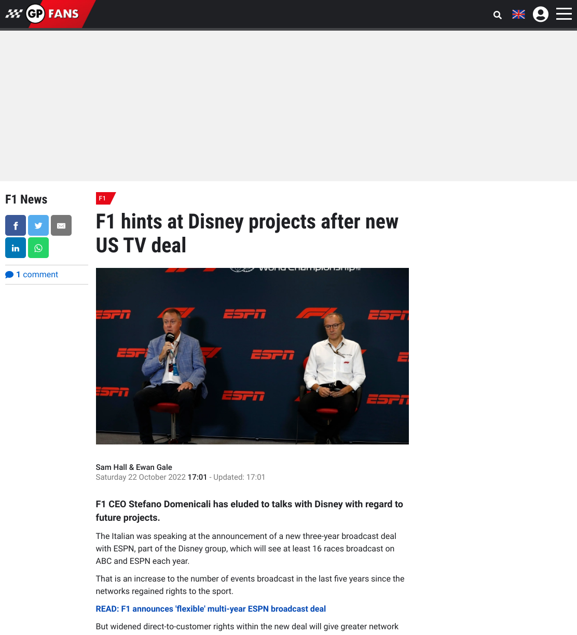Viewport: 577px width, 635px height.
Task: Open the user account profile icon
Action: point(541,14)
